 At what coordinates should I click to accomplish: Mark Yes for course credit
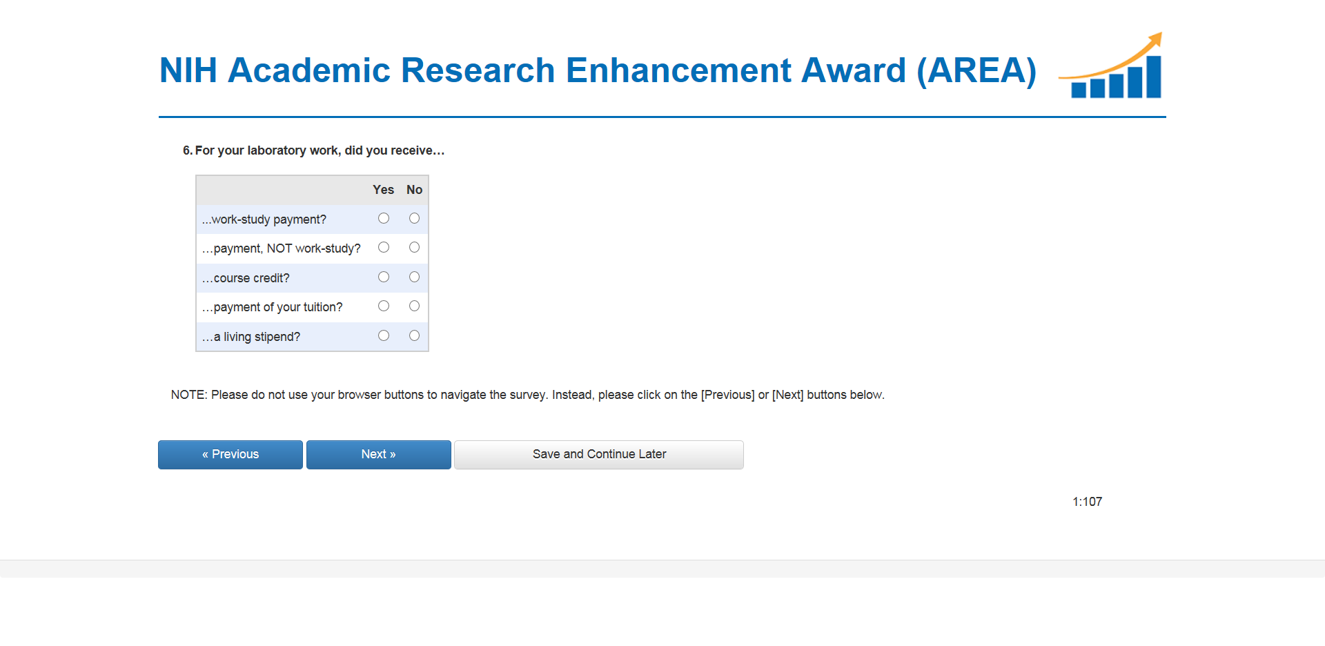tap(384, 277)
